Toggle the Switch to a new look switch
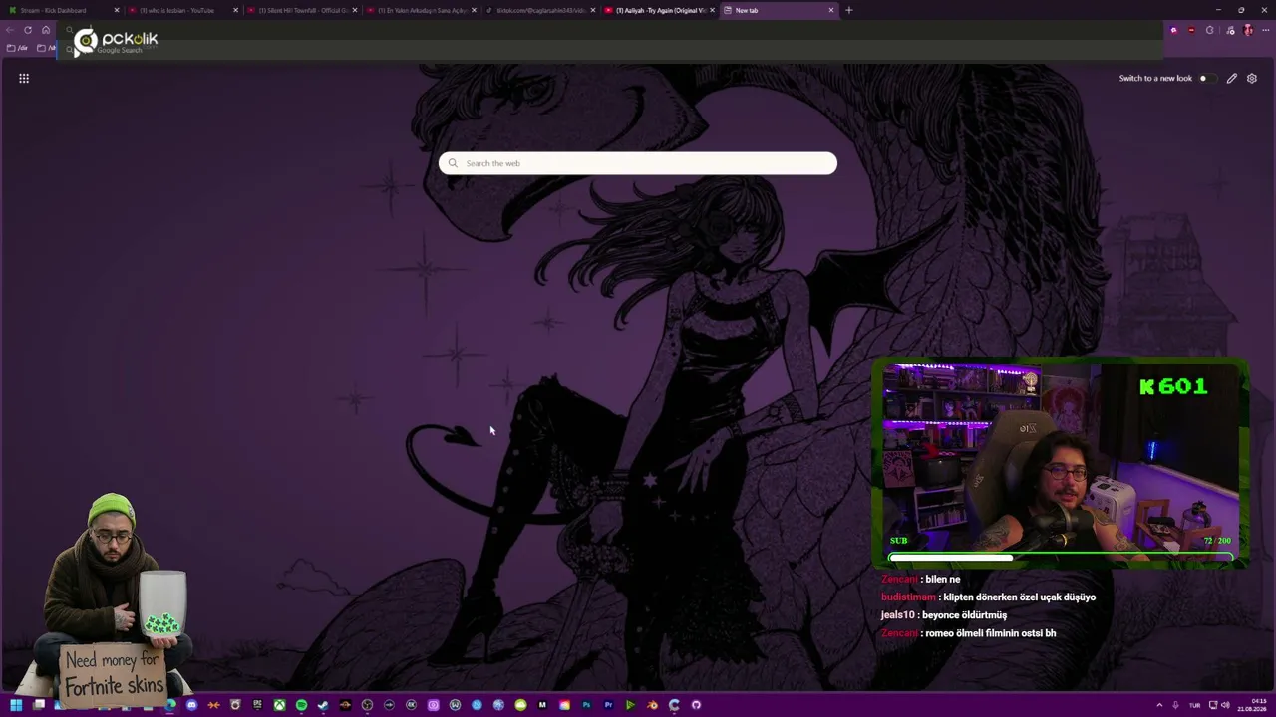The image size is (1276, 717). [x=1207, y=78]
